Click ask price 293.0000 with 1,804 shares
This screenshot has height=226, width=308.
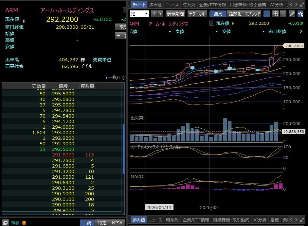[x=63, y=133]
